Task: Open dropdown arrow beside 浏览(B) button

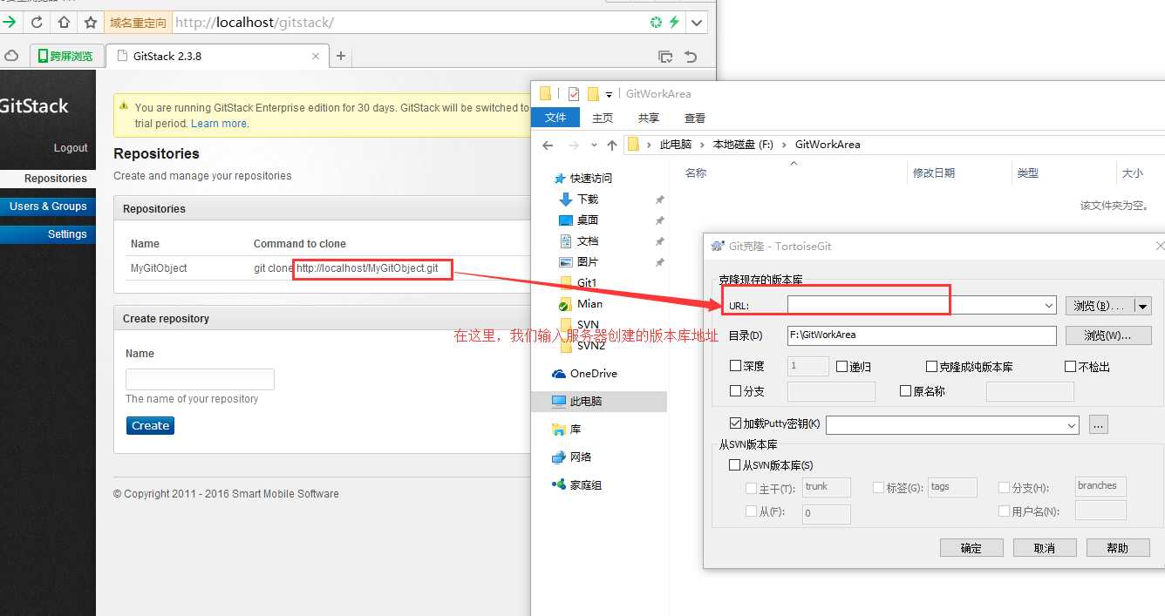Action: tap(1142, 306)
